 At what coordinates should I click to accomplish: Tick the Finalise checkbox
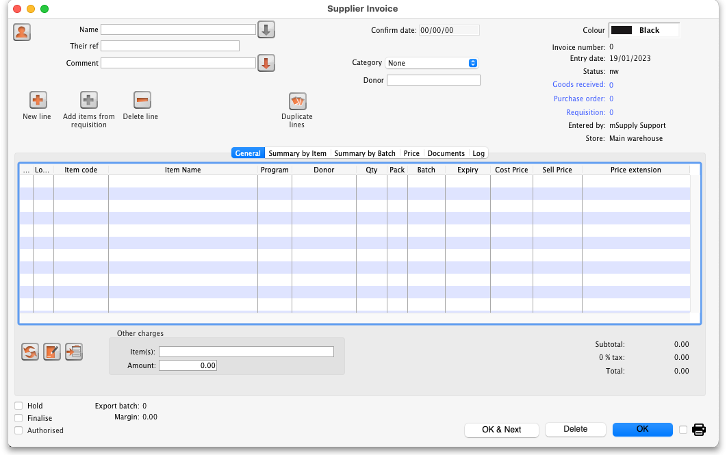click(18, 418)
